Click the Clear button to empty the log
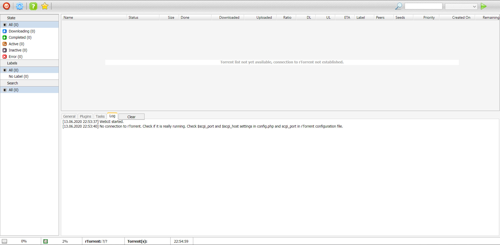The image size is (500, 245). pyautogui.click(x=131, y=117)
